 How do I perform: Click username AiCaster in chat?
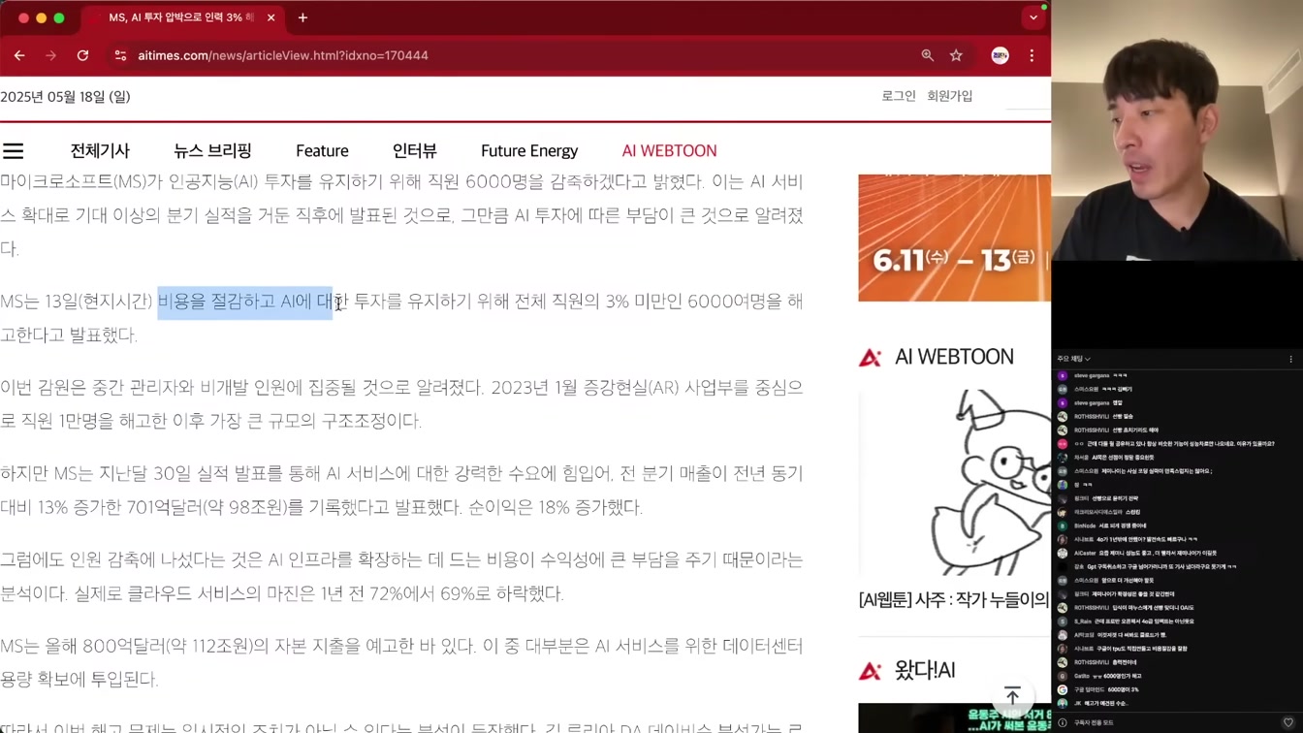1085,553
